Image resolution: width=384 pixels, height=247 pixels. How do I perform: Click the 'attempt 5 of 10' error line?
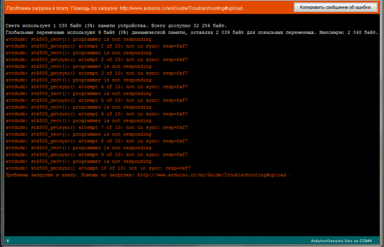pos(96,100)
